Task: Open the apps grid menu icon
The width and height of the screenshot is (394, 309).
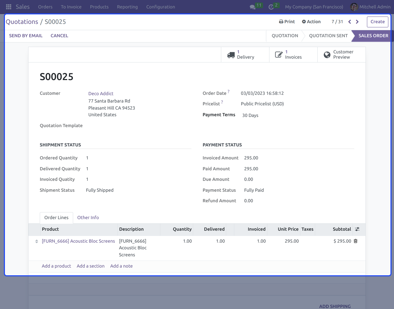Action: 8,7
